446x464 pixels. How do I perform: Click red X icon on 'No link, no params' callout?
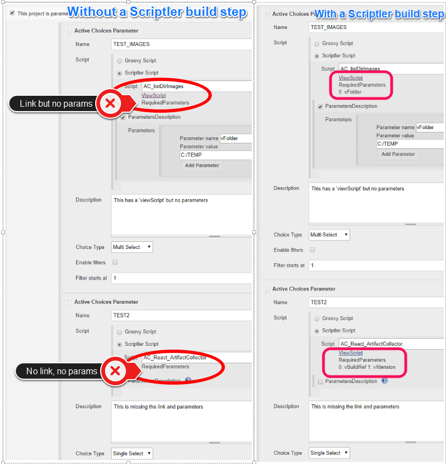coord(115,371)
